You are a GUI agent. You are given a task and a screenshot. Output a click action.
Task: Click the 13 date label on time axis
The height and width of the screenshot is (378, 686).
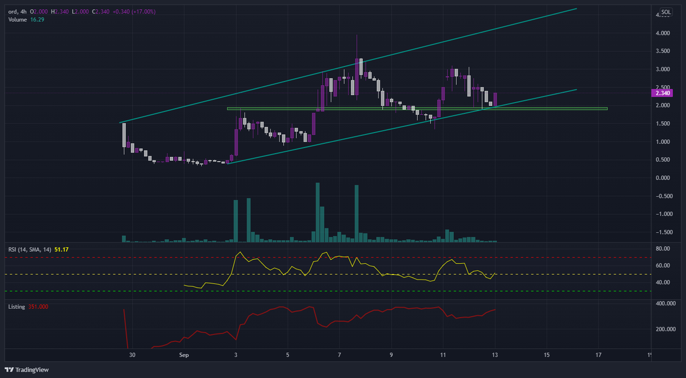click(494, 355)
